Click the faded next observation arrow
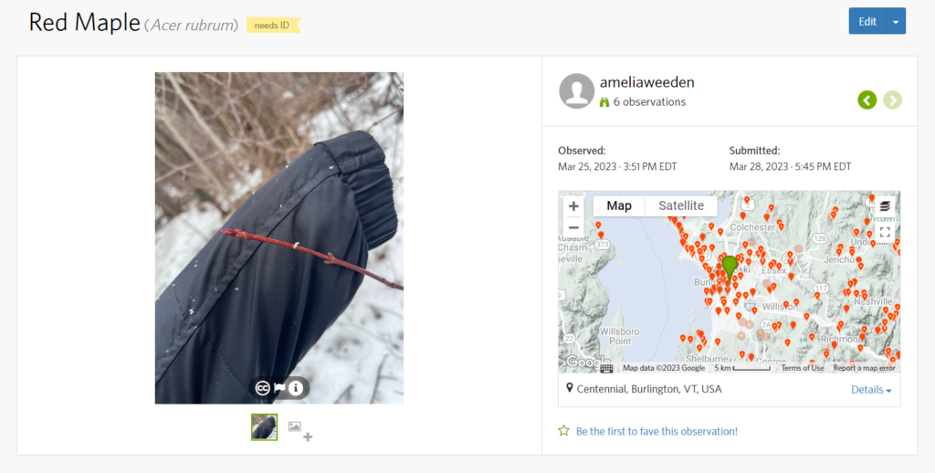The height and width of the screenshot is (473, 935). coord(892,100)
